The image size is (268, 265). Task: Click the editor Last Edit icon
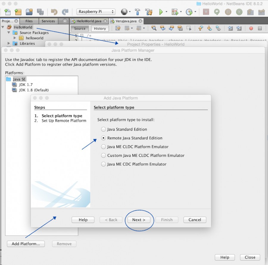(118, 28)
